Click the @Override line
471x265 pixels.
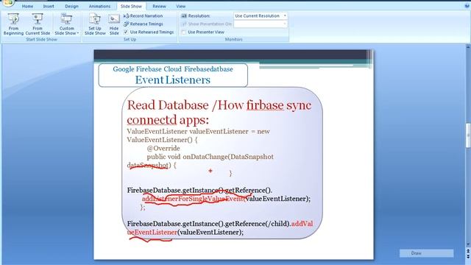click(163, 149)
